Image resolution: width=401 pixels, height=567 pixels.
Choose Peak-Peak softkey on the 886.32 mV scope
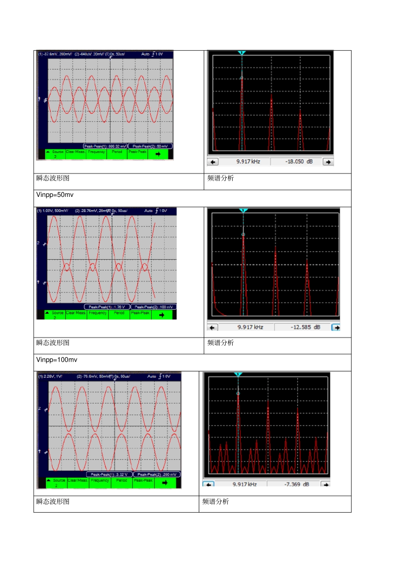tap(138, 154)
